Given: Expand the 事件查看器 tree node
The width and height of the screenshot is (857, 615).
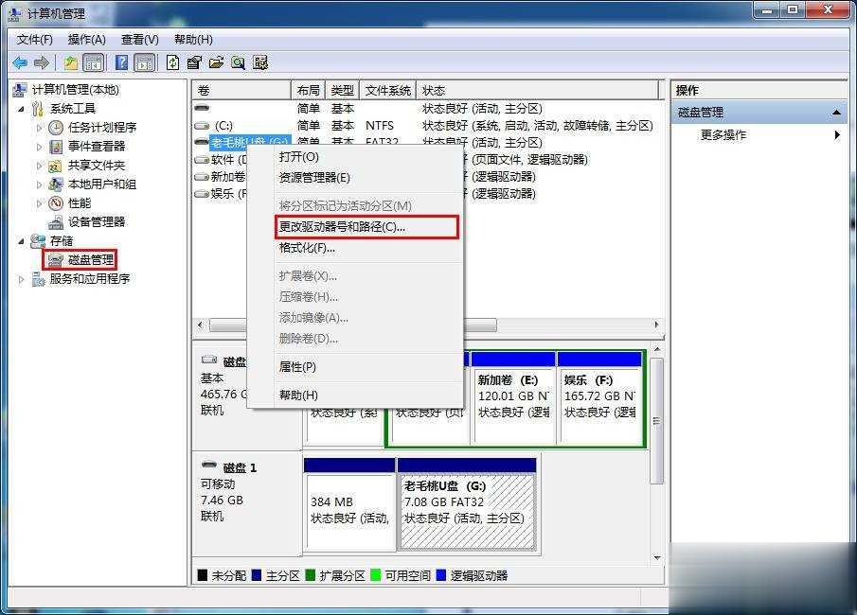Looking at the screenshot, I should tap(39, 147).
